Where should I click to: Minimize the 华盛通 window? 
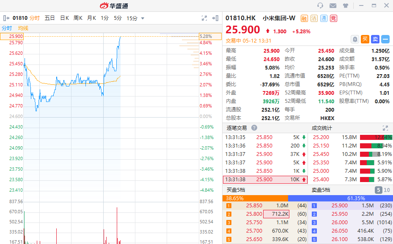tap(361, 5)
